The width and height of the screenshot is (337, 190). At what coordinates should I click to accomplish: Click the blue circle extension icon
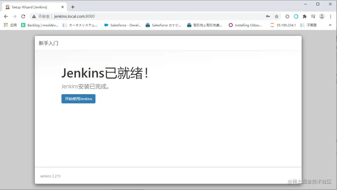(296, 16)
